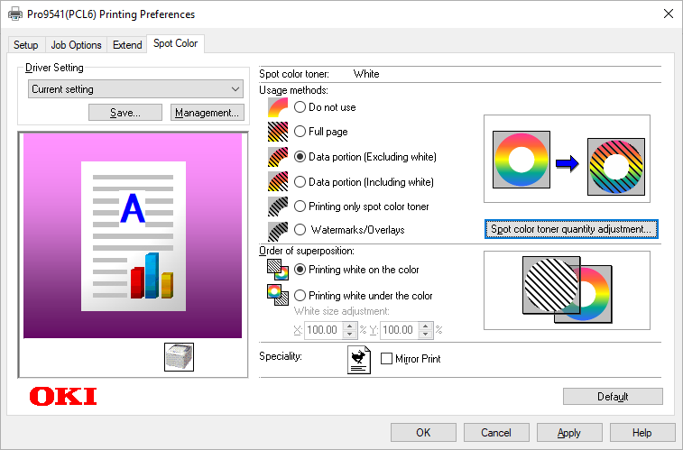Click the OKI logo
683x450 pixels.
coord(63,397)
